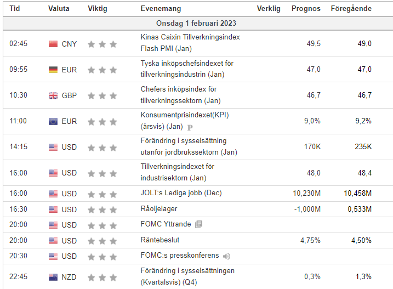Click the Föregående column header
The height and width of the screenshot is (289, 393).
[351, 9]
